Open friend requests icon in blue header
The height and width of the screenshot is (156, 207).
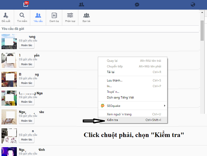click(x=81, y=5)
